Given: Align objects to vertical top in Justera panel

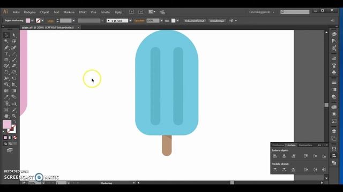Looking at the screenshot, I should (x=306, y=156).
